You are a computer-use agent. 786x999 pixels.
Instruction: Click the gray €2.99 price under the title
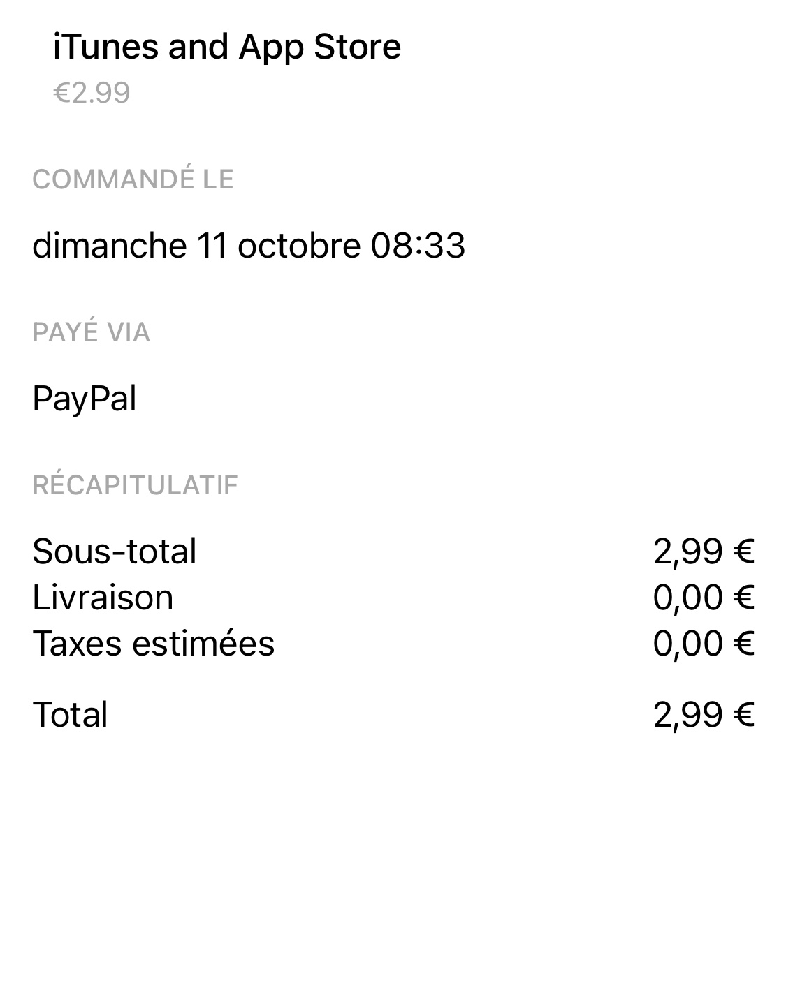(x=92, y=93)
